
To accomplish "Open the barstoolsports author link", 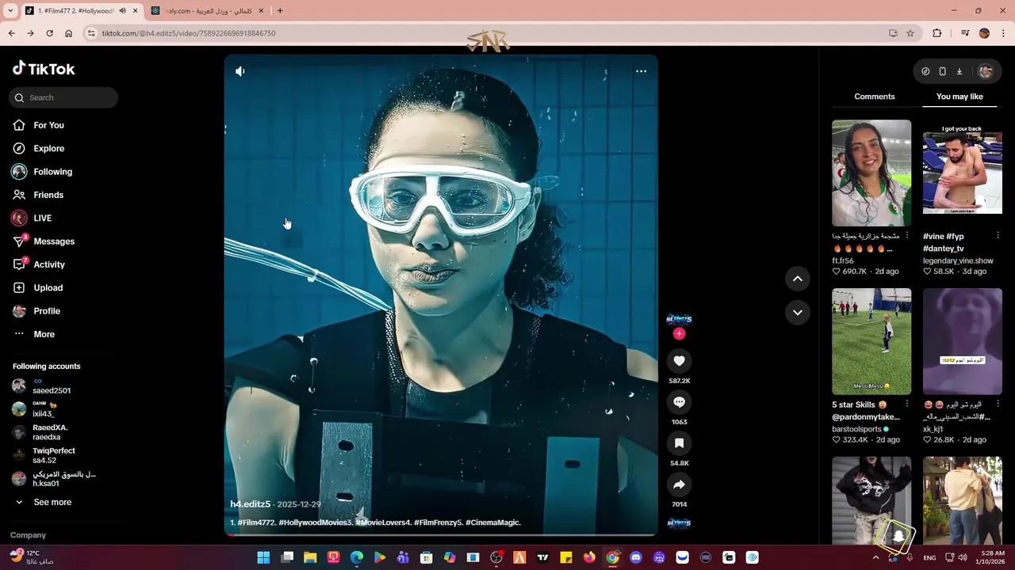I will (856, 429).
